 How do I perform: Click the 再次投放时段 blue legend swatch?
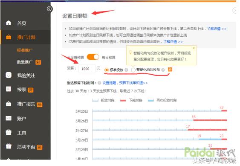[151, 100]
